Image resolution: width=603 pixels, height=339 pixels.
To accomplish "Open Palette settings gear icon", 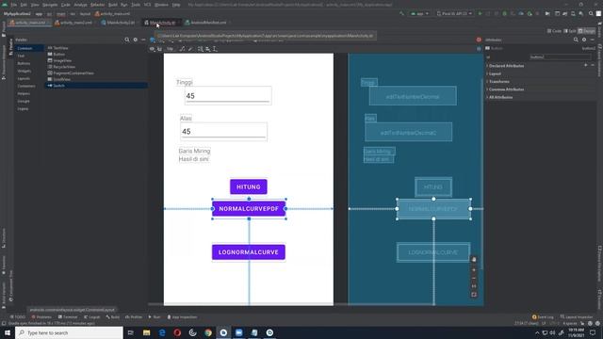I will point(135,40).
